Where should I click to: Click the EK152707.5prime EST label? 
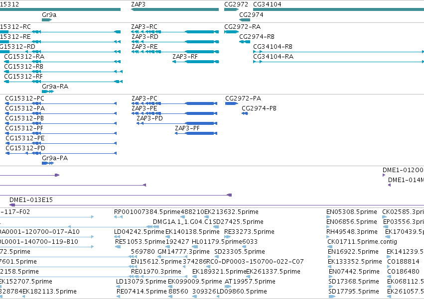26,282
